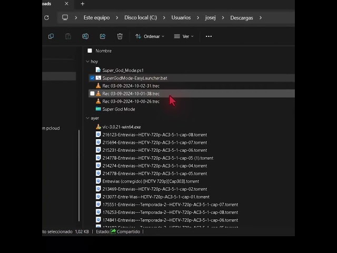
Task: Sort by the Nombre column header
Action: tap(104, 51)
